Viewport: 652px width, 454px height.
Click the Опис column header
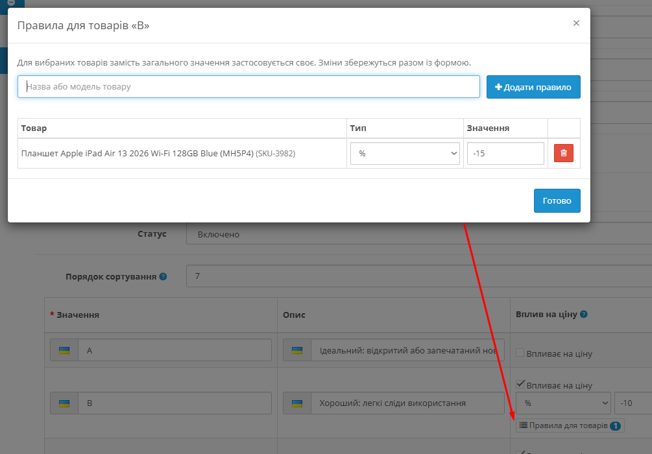[x=294, y=315]
